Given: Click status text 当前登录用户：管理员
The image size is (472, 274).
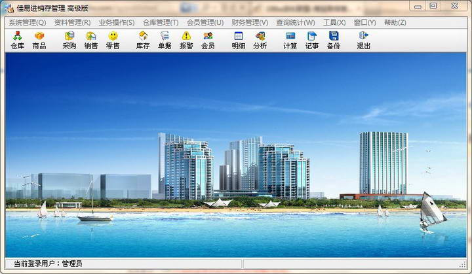Looking at the screenshot, I should (48, 264).
